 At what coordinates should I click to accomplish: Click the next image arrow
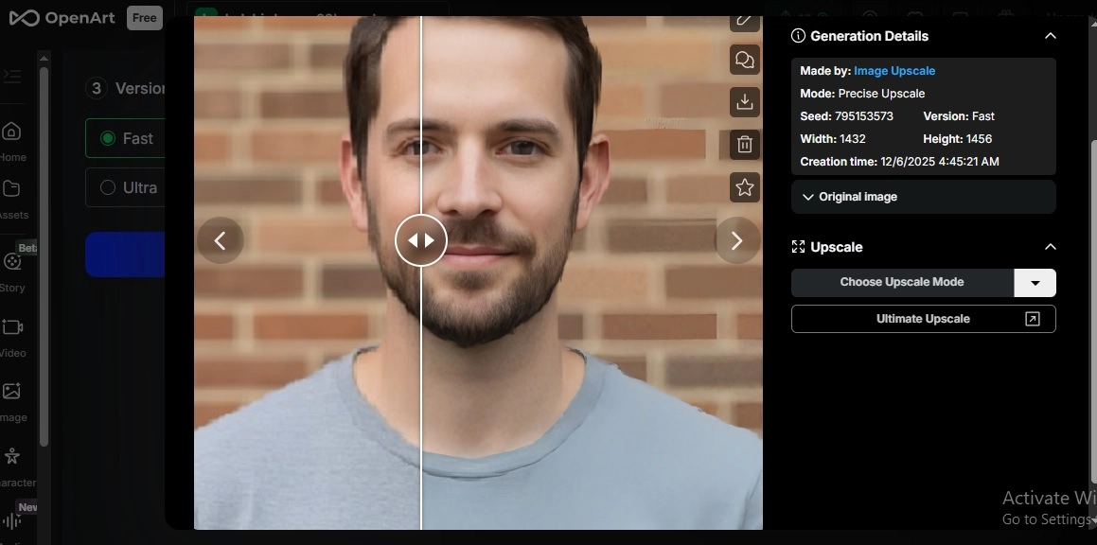tap(737, 240)
